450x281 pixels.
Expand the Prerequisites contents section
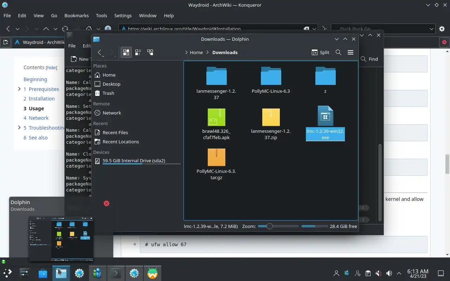tap(19, 89)
